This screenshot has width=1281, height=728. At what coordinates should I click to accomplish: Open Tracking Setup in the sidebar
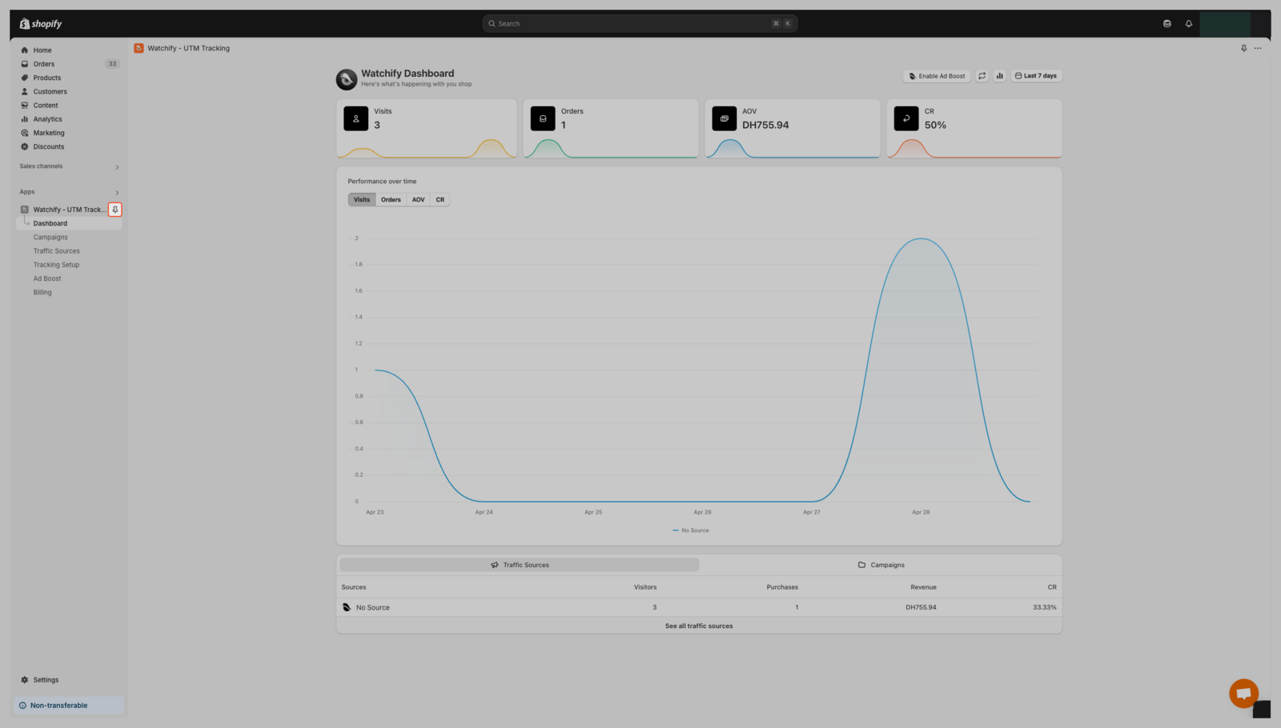click(x=56, y=265)
